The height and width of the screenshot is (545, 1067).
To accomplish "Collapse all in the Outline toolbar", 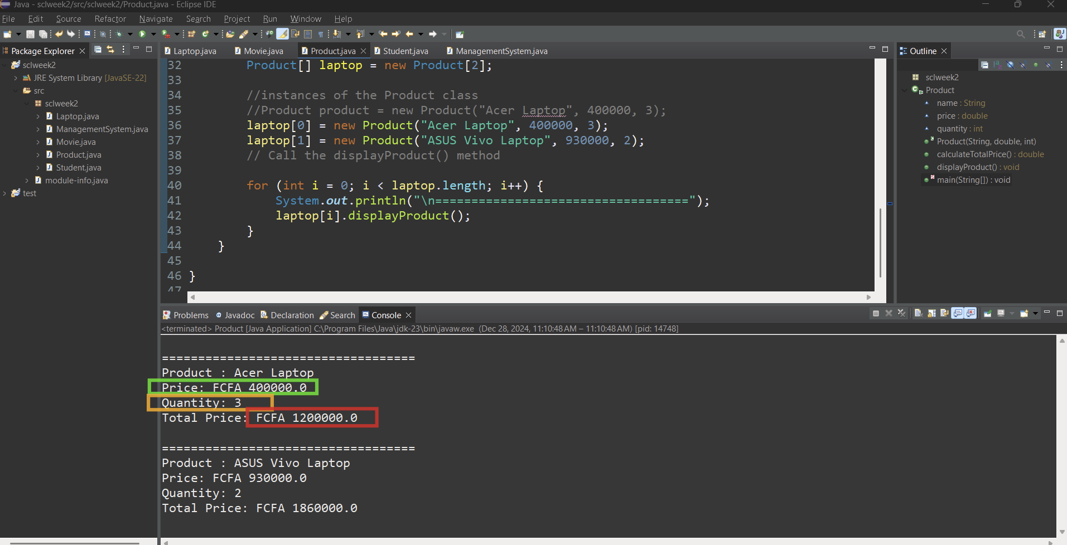I will coord(984,65).
